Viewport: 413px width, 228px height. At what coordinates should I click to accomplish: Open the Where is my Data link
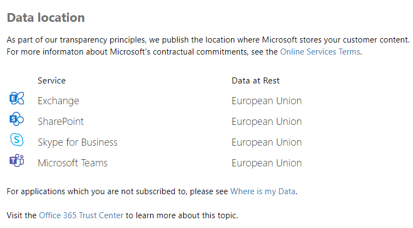pyautogui.click(x=263, y=191)
